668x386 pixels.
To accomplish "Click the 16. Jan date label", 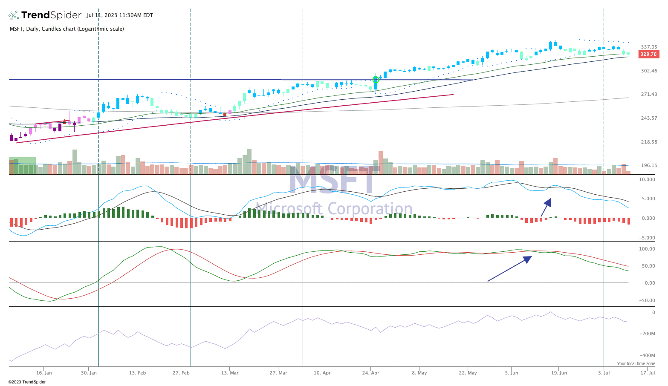I will (x=44, y=373).
